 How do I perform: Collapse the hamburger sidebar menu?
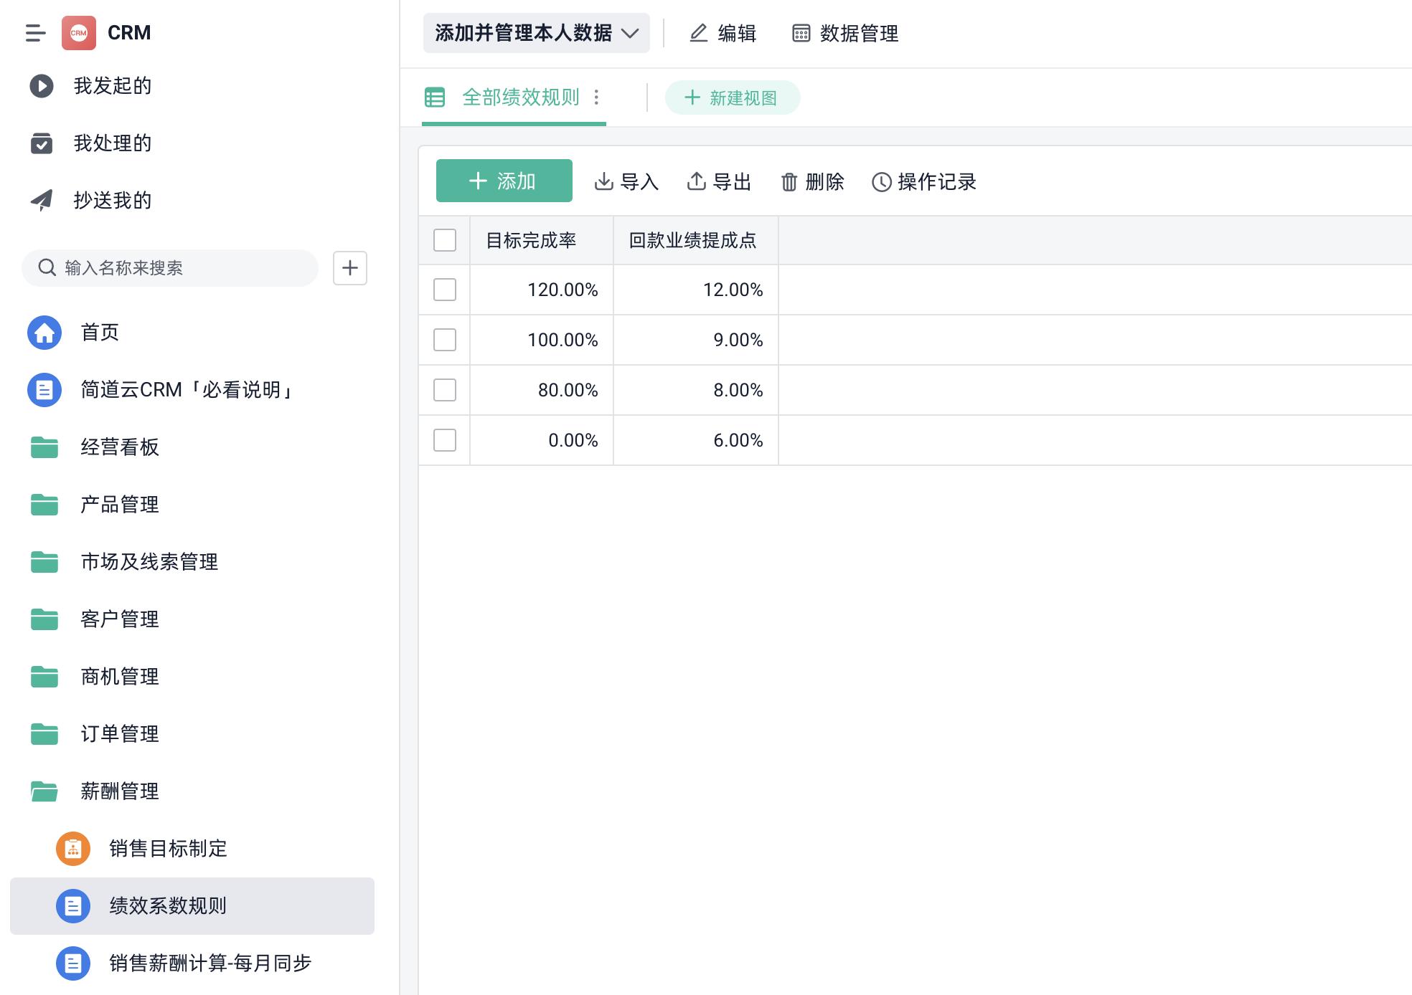click(33, 32)
